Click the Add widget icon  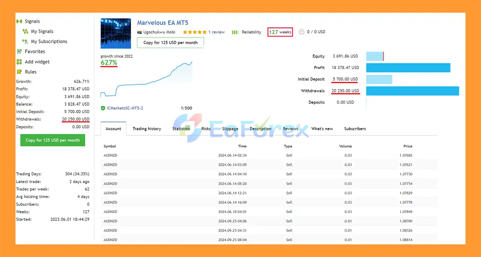coord(19,62)
